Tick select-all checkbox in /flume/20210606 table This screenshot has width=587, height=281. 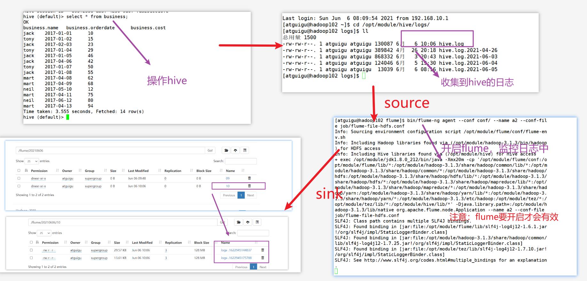click(x=19, y=171)
